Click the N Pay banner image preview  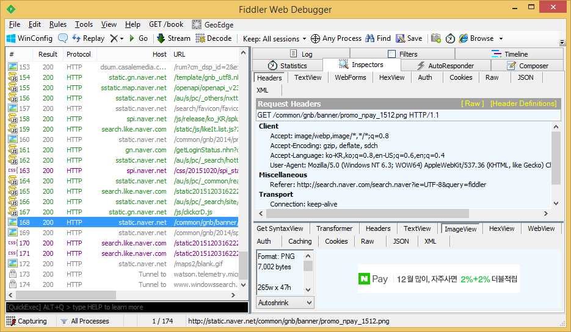click(x=438, y=279)
